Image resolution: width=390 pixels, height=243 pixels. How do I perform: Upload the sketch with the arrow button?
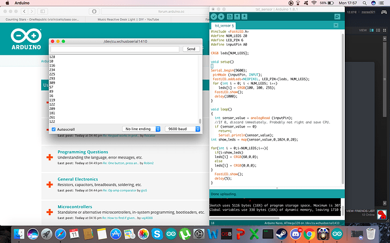221,16
